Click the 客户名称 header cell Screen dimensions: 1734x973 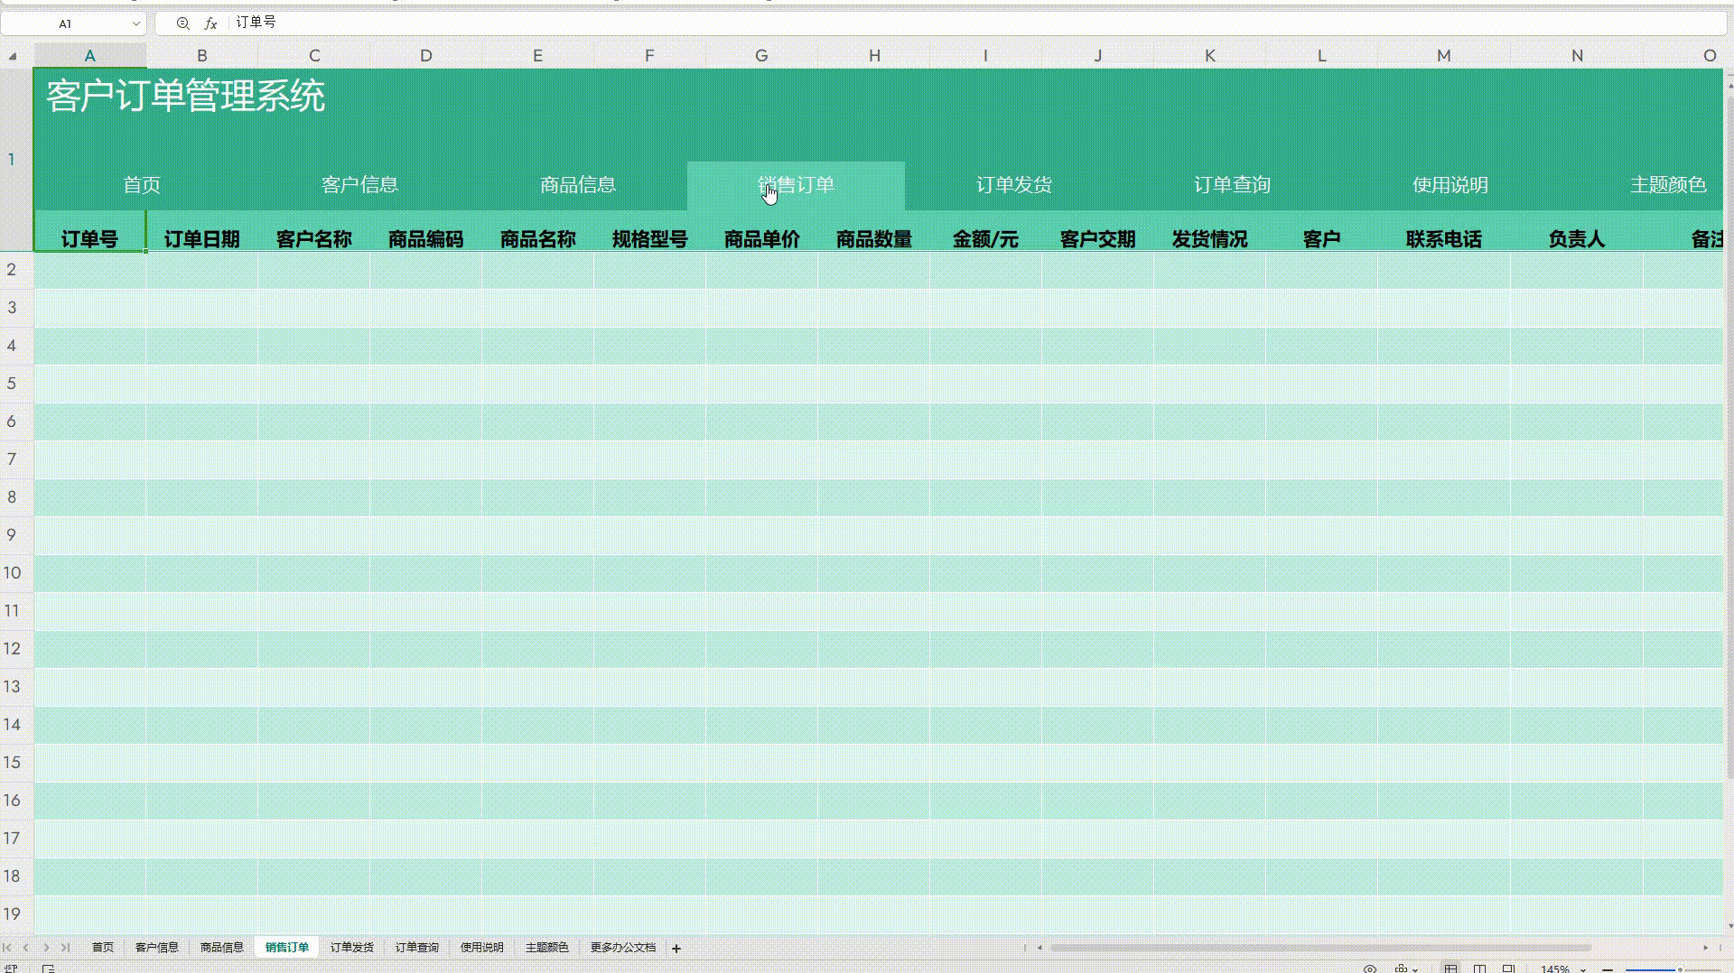point(314,239)
